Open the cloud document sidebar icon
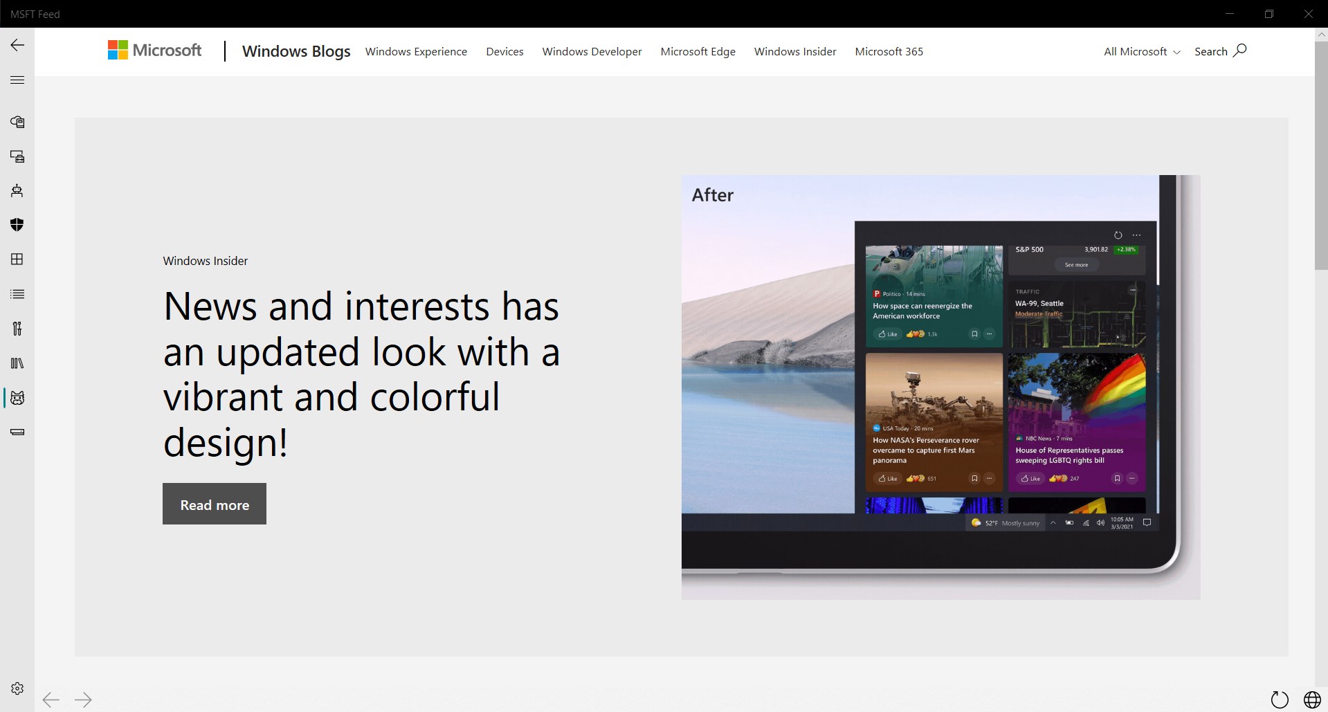The width and height of the screenshot is (1328, 712). pyautogui.click(x=17, y=122)
